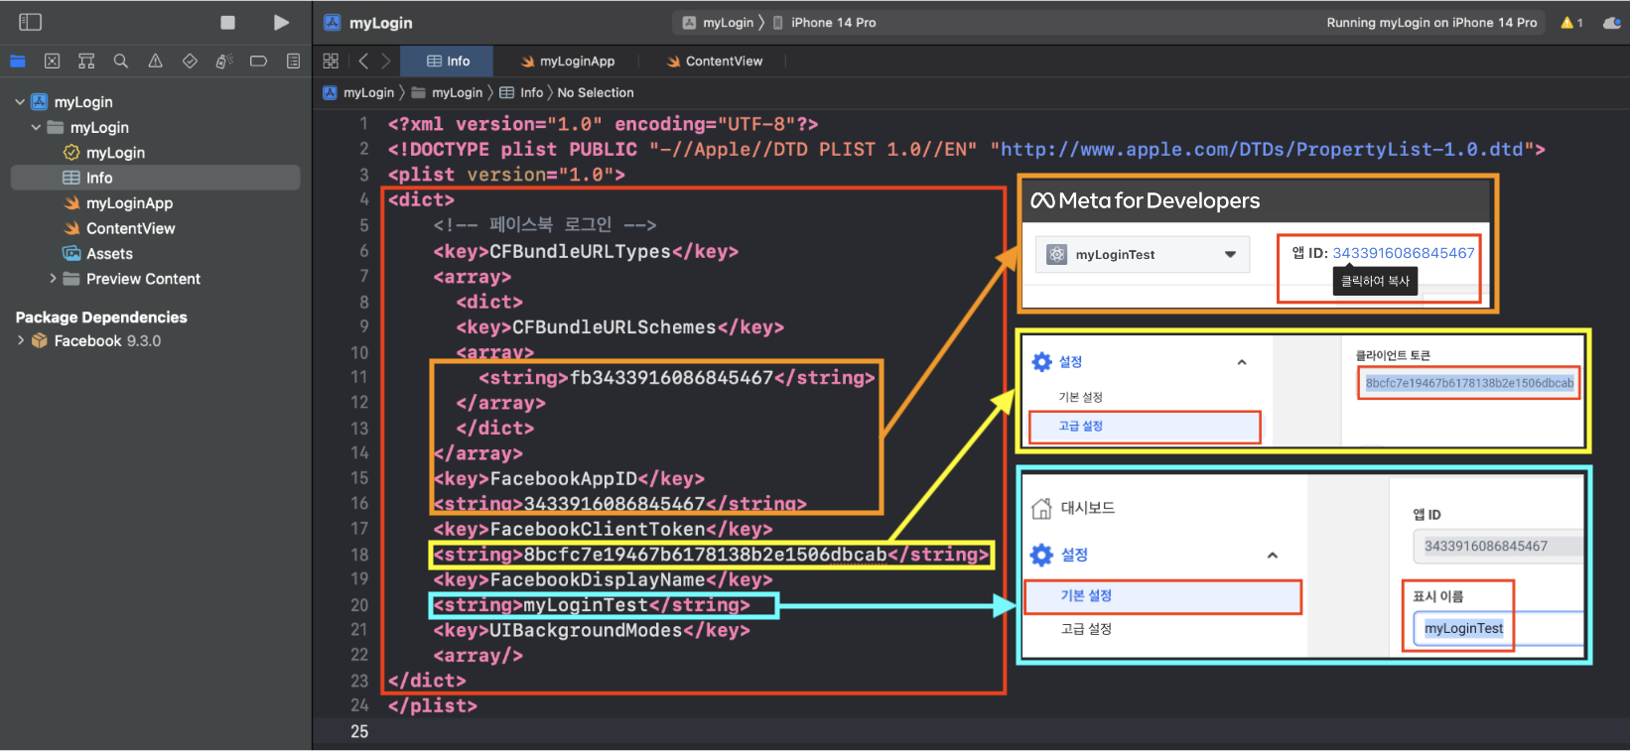Click myLogin folder in jump bar
The height and width of the screenshot is (754, 1630).
pos(448,93)
